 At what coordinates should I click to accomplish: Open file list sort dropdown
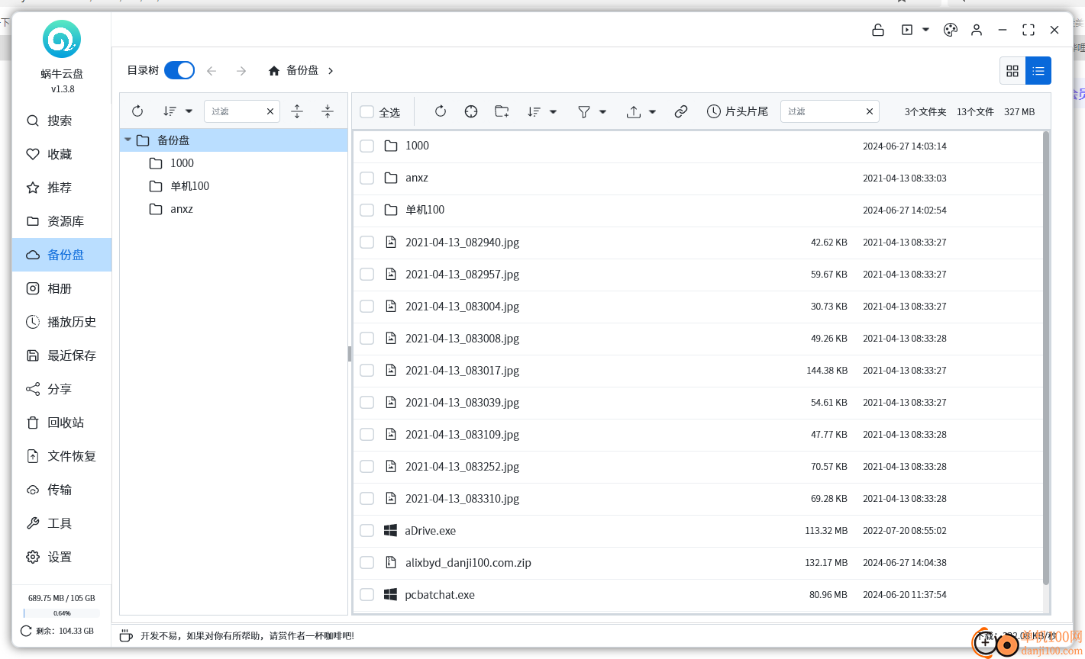coord(542,111)
